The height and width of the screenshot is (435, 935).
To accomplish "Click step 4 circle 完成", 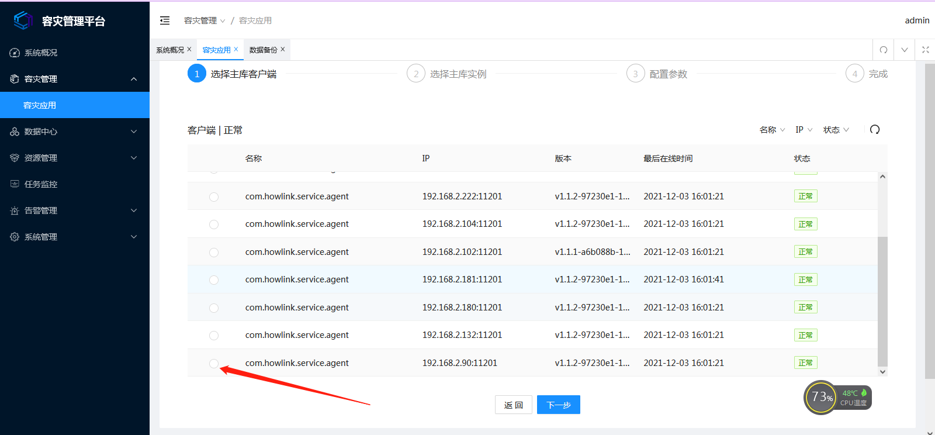I will point(855,74).
